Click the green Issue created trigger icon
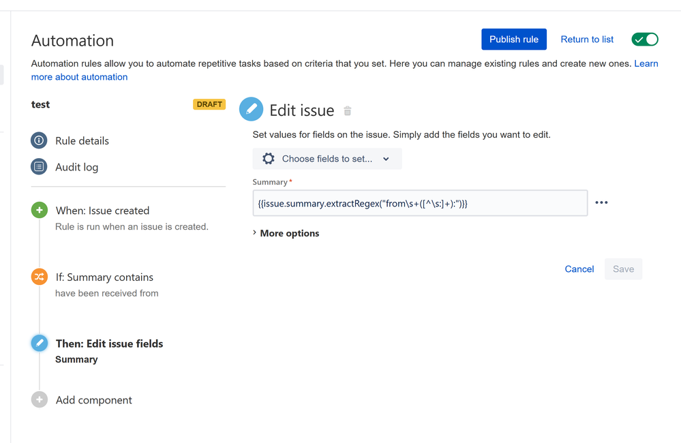Screen dimensions: 681x443 (39, 210)
